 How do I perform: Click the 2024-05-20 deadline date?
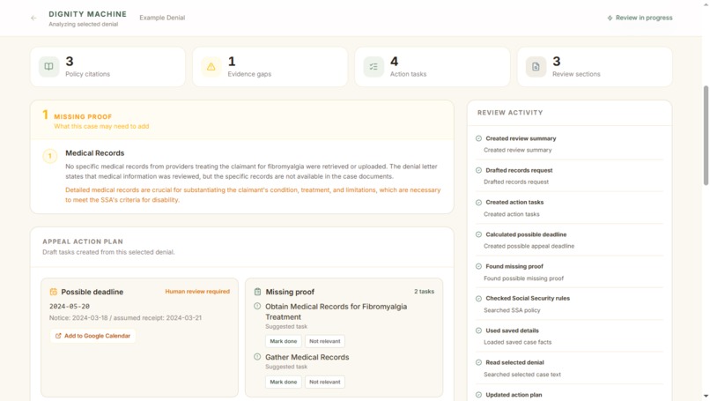pyautogui.click(x=70, y=307)
